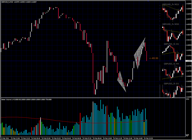Image resolution: width=192 pixels, height=140 pixels.
Task: Click the 1.61980 price axis label
Action: tap(189, 50)
